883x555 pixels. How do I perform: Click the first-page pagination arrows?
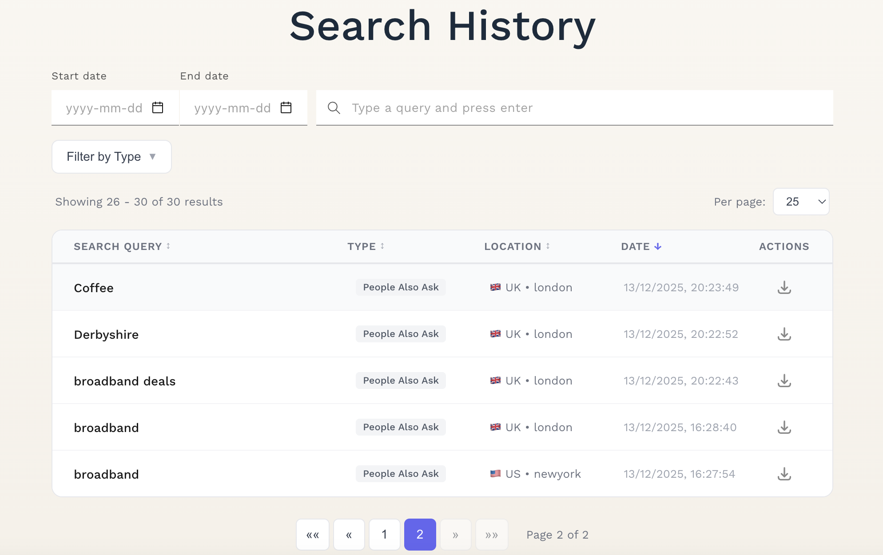coord(313,535)
